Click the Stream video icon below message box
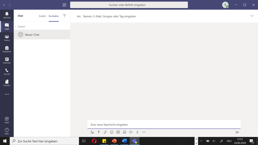258x145 pixels. pyautogui.click(x=131, y=132)
